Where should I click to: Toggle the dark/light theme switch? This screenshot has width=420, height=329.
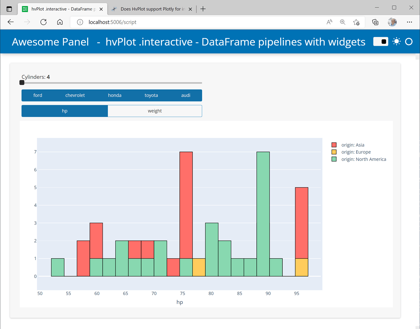tap(381, 42)
